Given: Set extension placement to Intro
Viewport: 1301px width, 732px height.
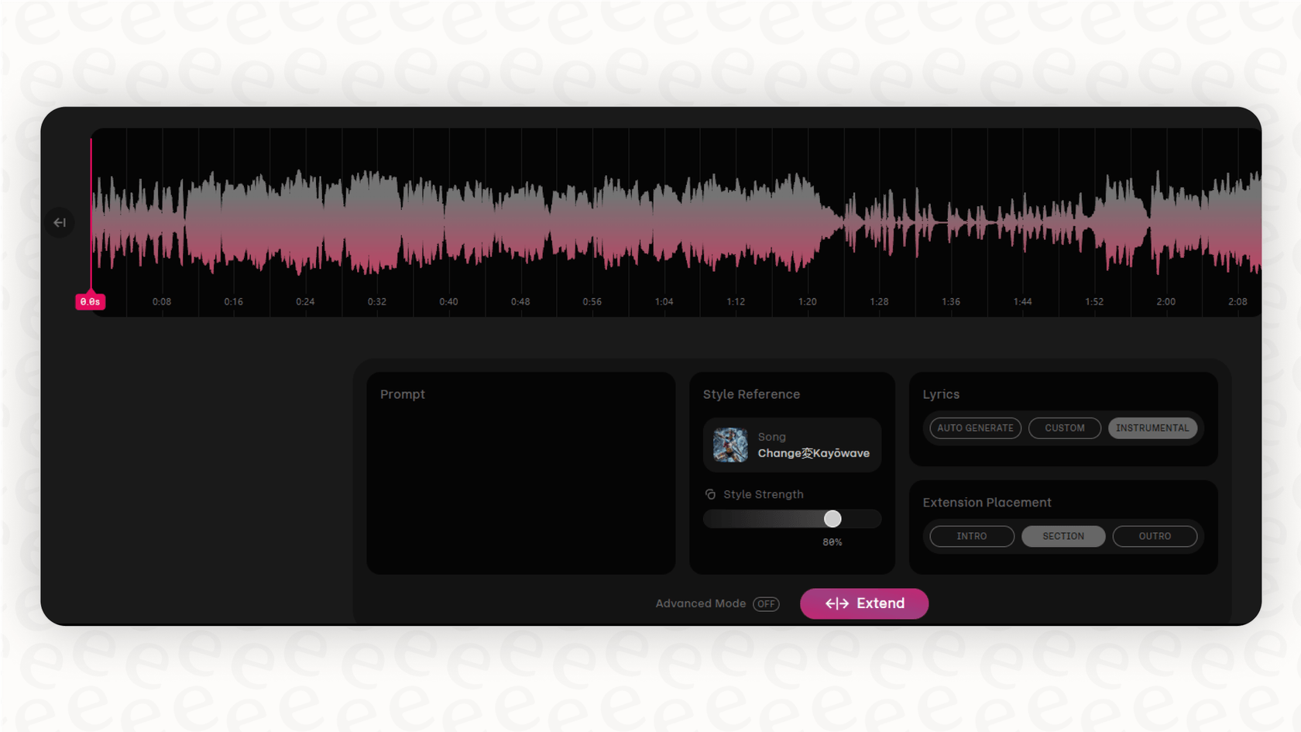Looking at the screenshot, I should [971, 536].
